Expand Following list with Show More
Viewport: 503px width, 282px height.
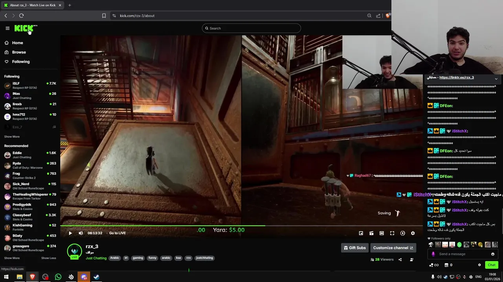[12, 137]
